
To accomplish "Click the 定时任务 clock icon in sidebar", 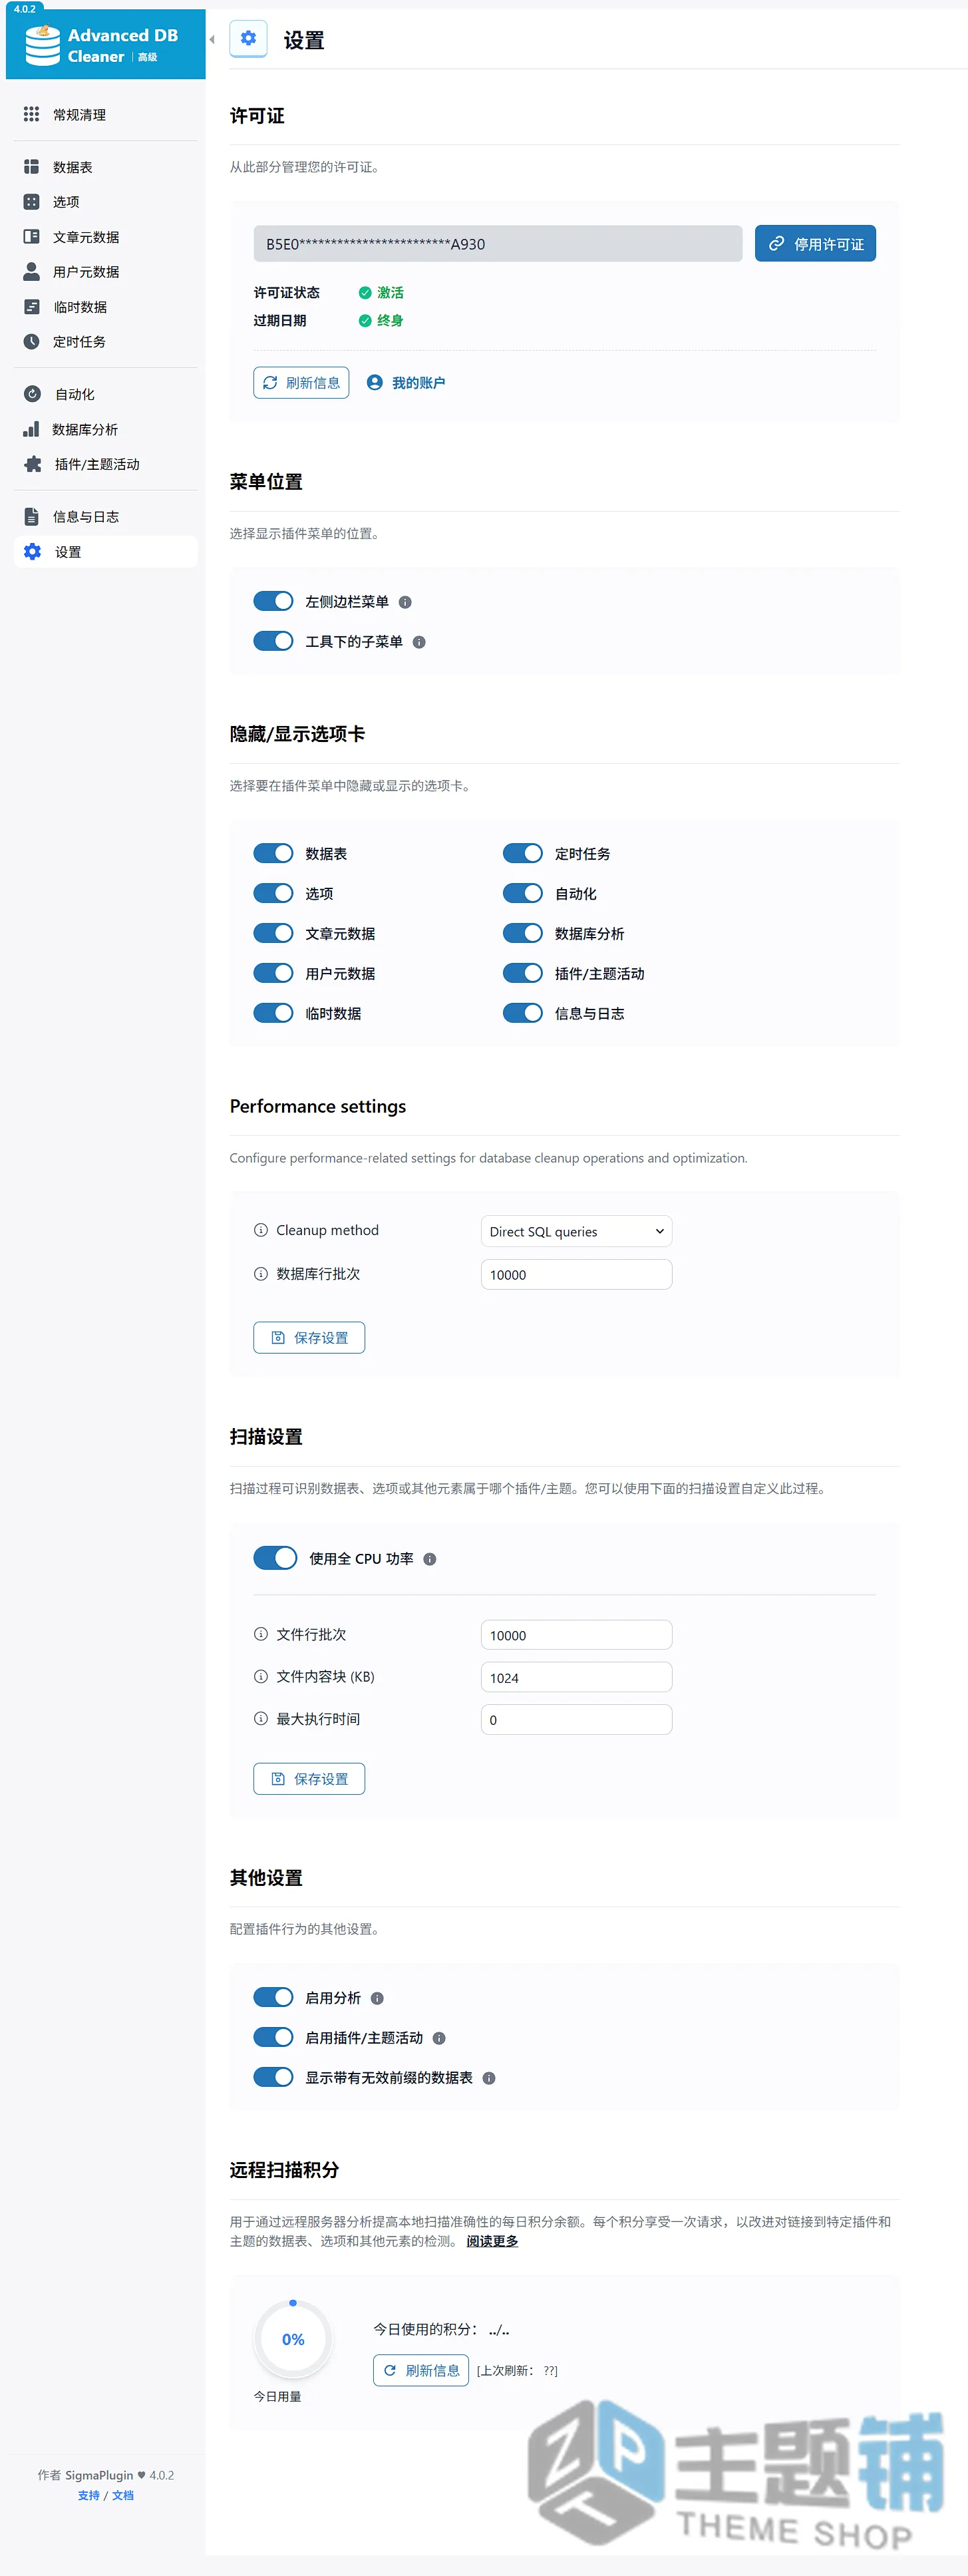I will 32,342.
